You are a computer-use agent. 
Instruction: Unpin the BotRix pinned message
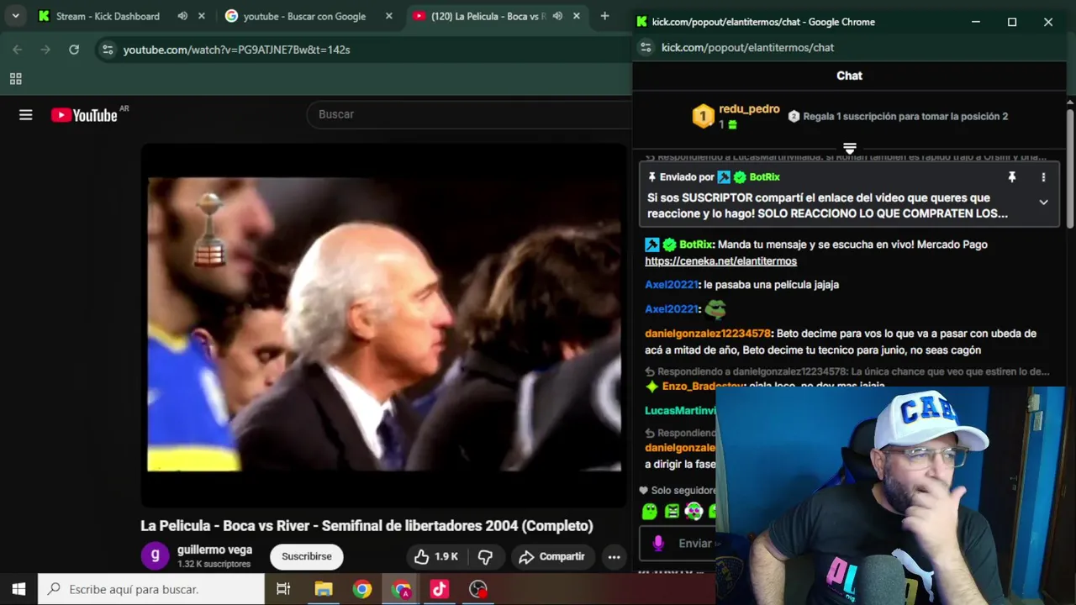pyautogui.click(x=1012, y=177)
